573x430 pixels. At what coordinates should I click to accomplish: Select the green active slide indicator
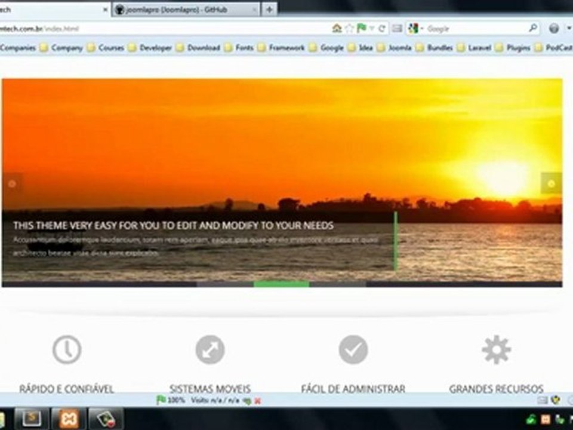coord(281,284)
